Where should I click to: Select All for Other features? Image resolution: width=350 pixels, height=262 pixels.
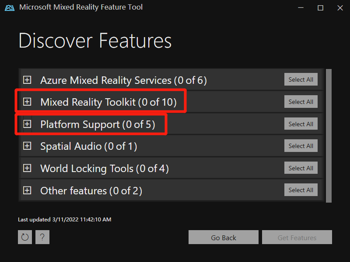tap(301, 190)
